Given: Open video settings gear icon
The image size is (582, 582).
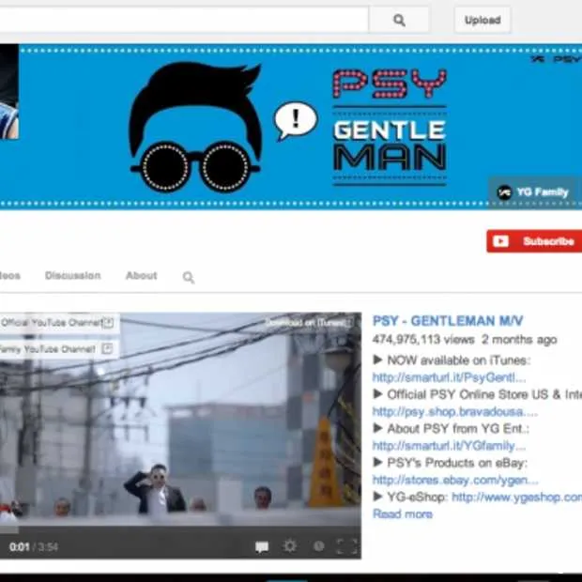Looking at the screenshot, I should click(290, 546).
